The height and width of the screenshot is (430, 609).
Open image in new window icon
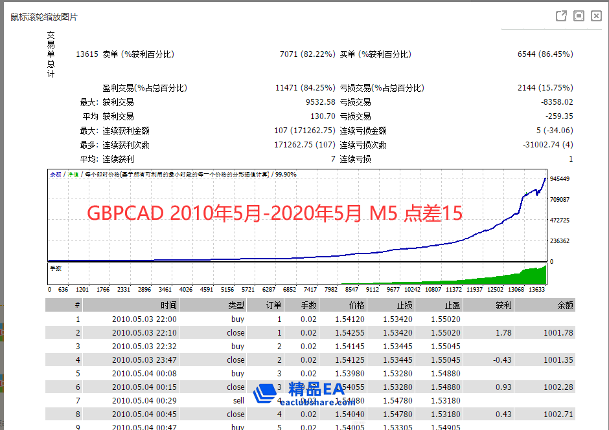pos(562,16)
